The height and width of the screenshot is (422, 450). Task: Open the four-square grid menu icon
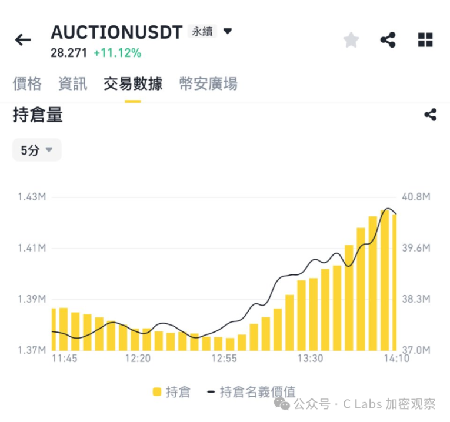coord(425,40)
